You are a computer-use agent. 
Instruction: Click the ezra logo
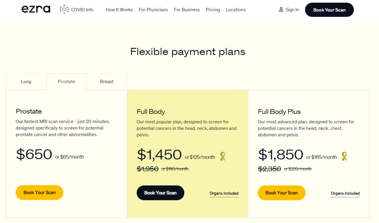(36, 9)
